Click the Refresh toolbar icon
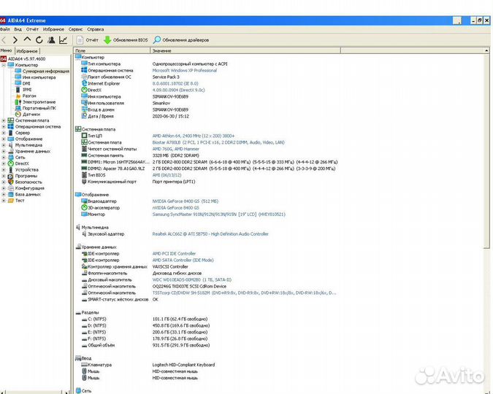The image size is (493, 394). click(39, 40)
